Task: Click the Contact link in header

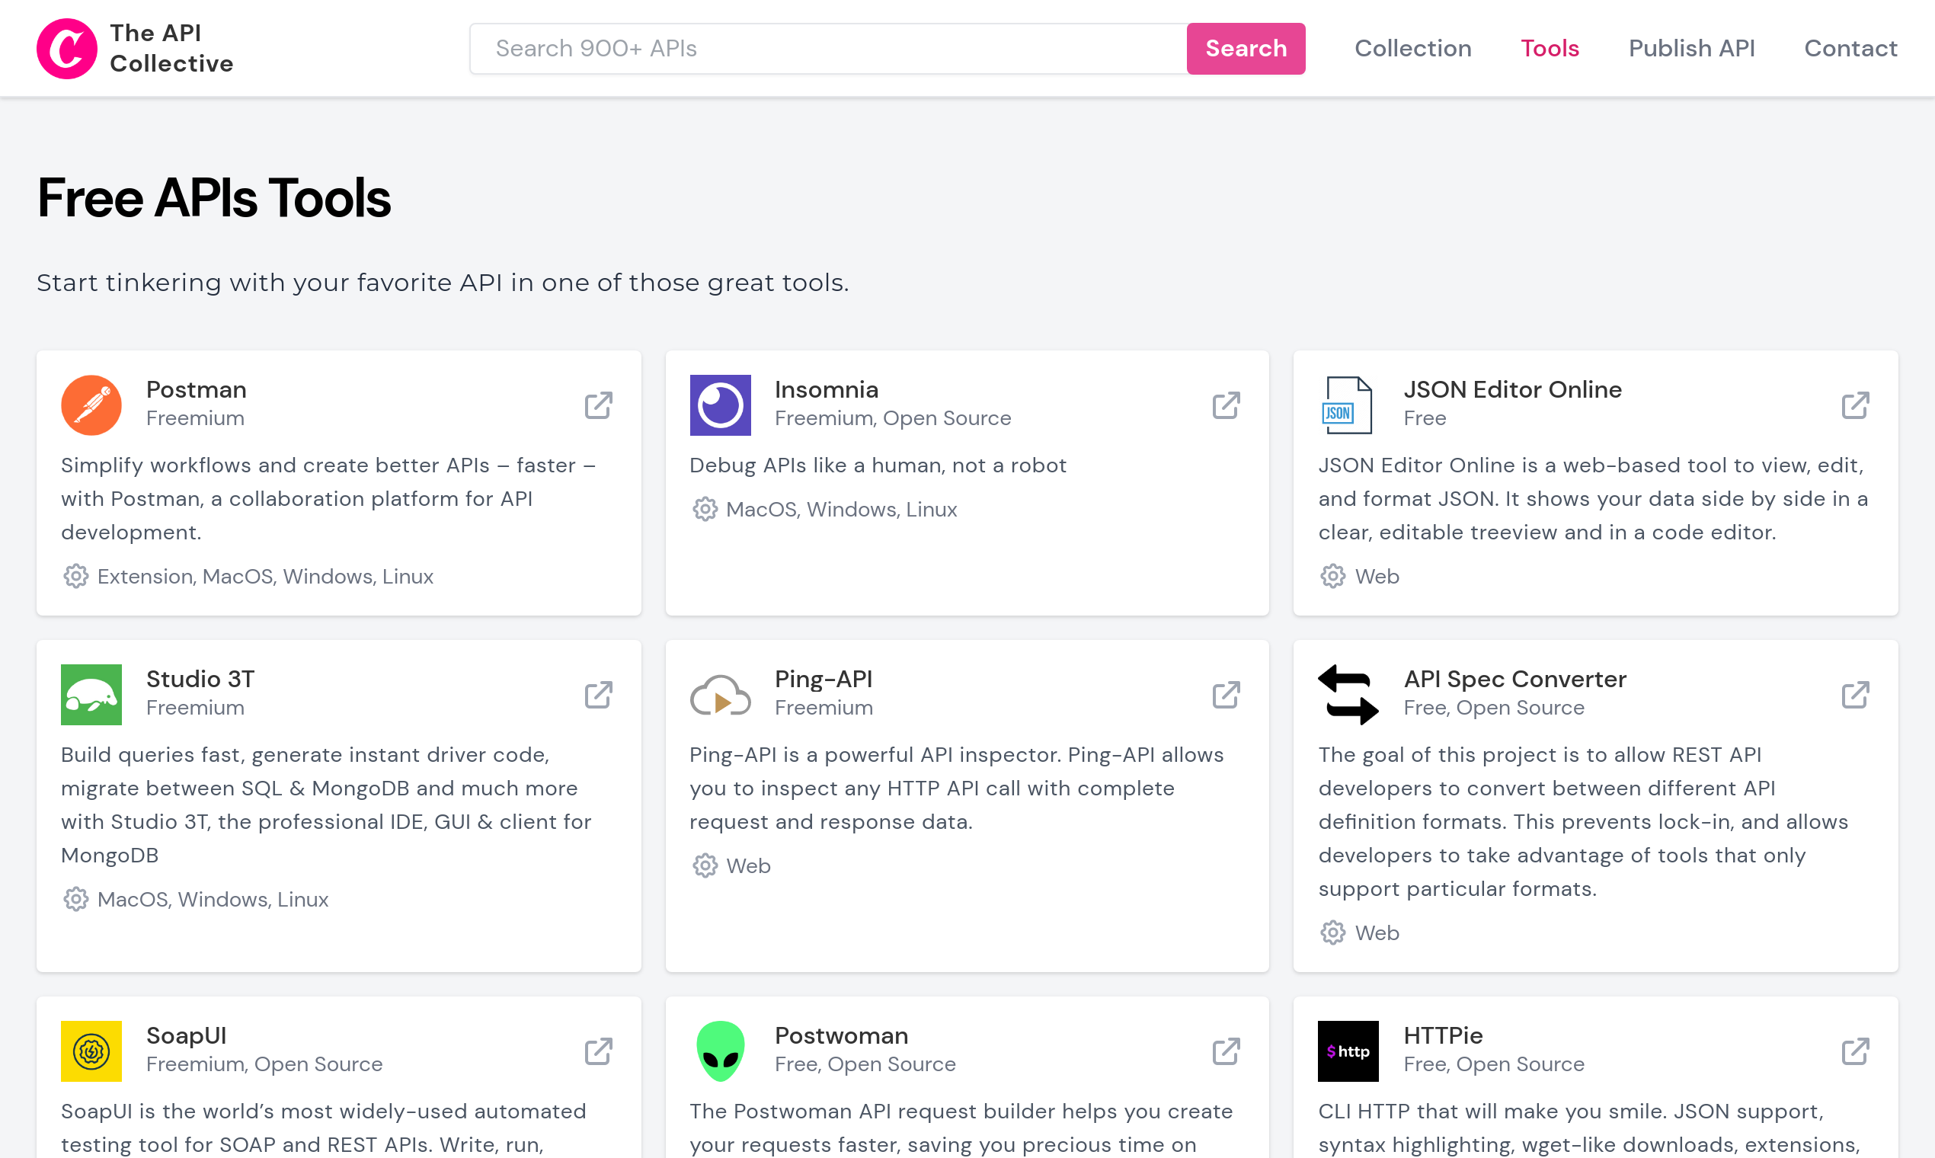Action: pyautogui.click(x=1850, y=49)
